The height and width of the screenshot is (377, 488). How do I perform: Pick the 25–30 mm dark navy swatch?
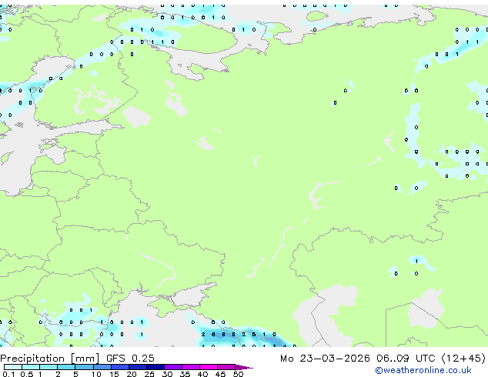tap(155, 367)
